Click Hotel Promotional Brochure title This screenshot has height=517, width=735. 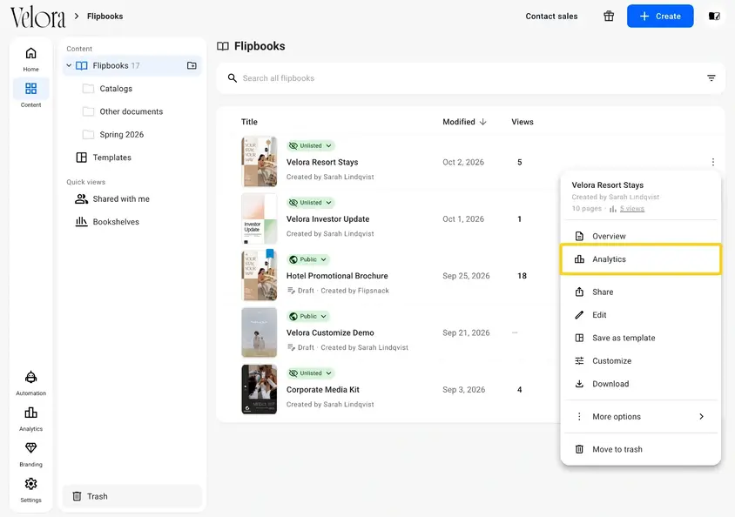pos(337,276)
